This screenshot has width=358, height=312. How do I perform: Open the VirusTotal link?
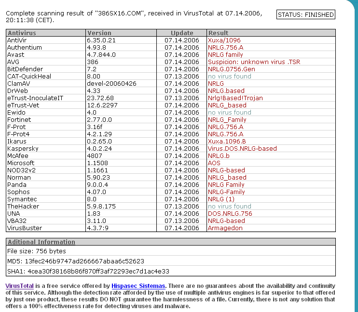coord(20,286)
